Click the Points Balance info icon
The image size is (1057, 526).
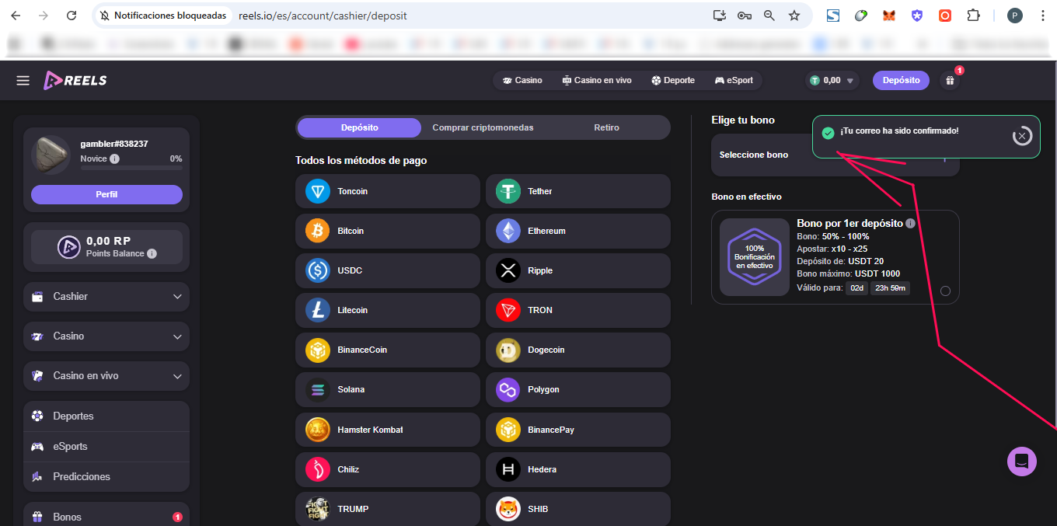[x=152, y=253]
